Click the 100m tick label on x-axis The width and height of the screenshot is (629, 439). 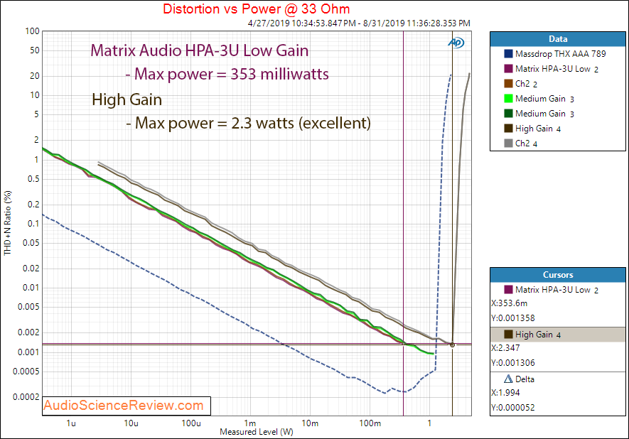[x=370, y=423]
